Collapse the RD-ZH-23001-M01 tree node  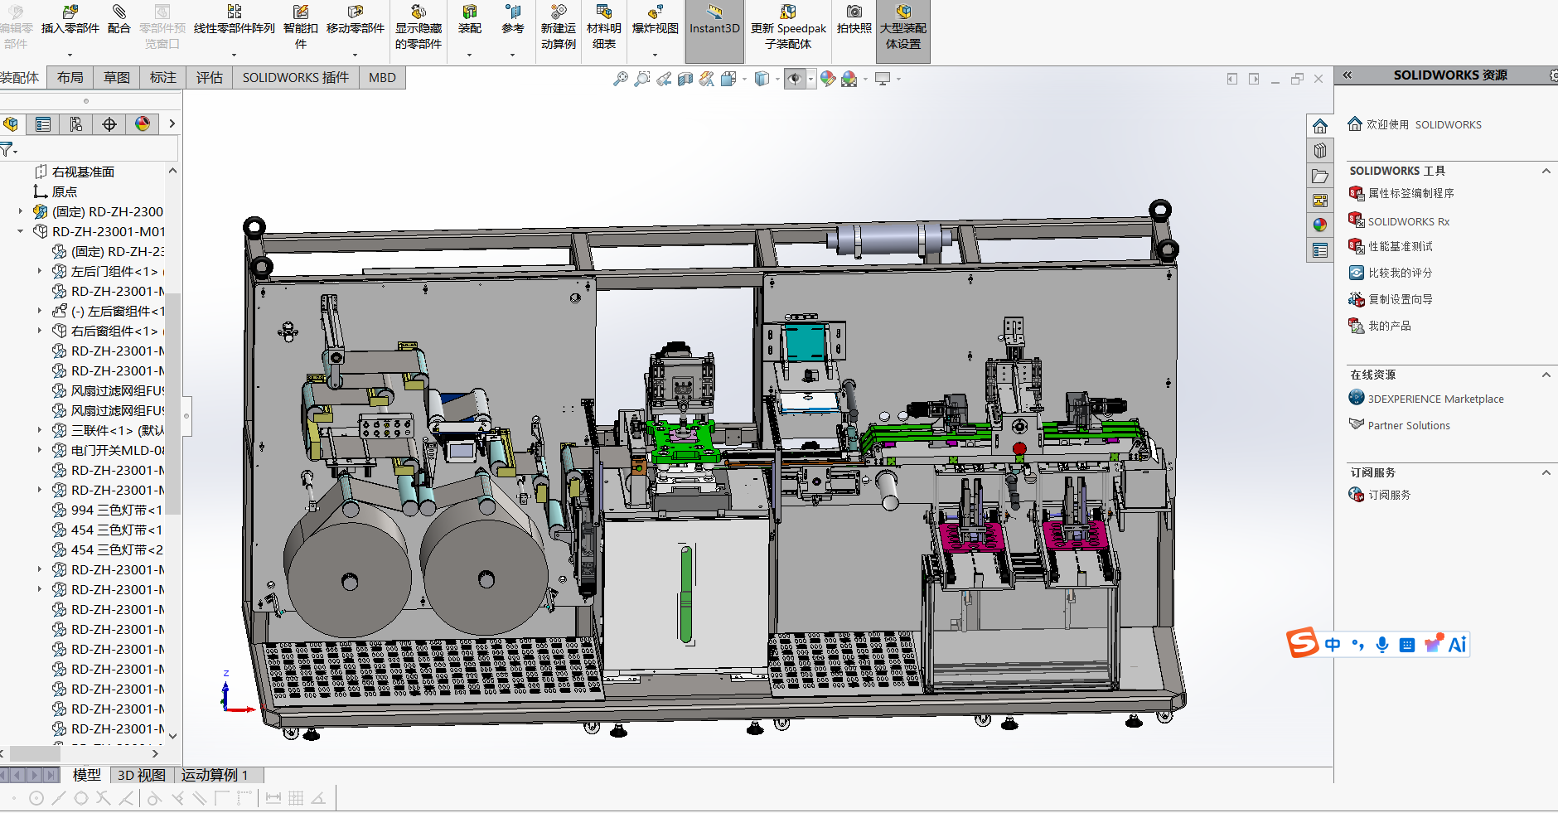tap(21, 231)
